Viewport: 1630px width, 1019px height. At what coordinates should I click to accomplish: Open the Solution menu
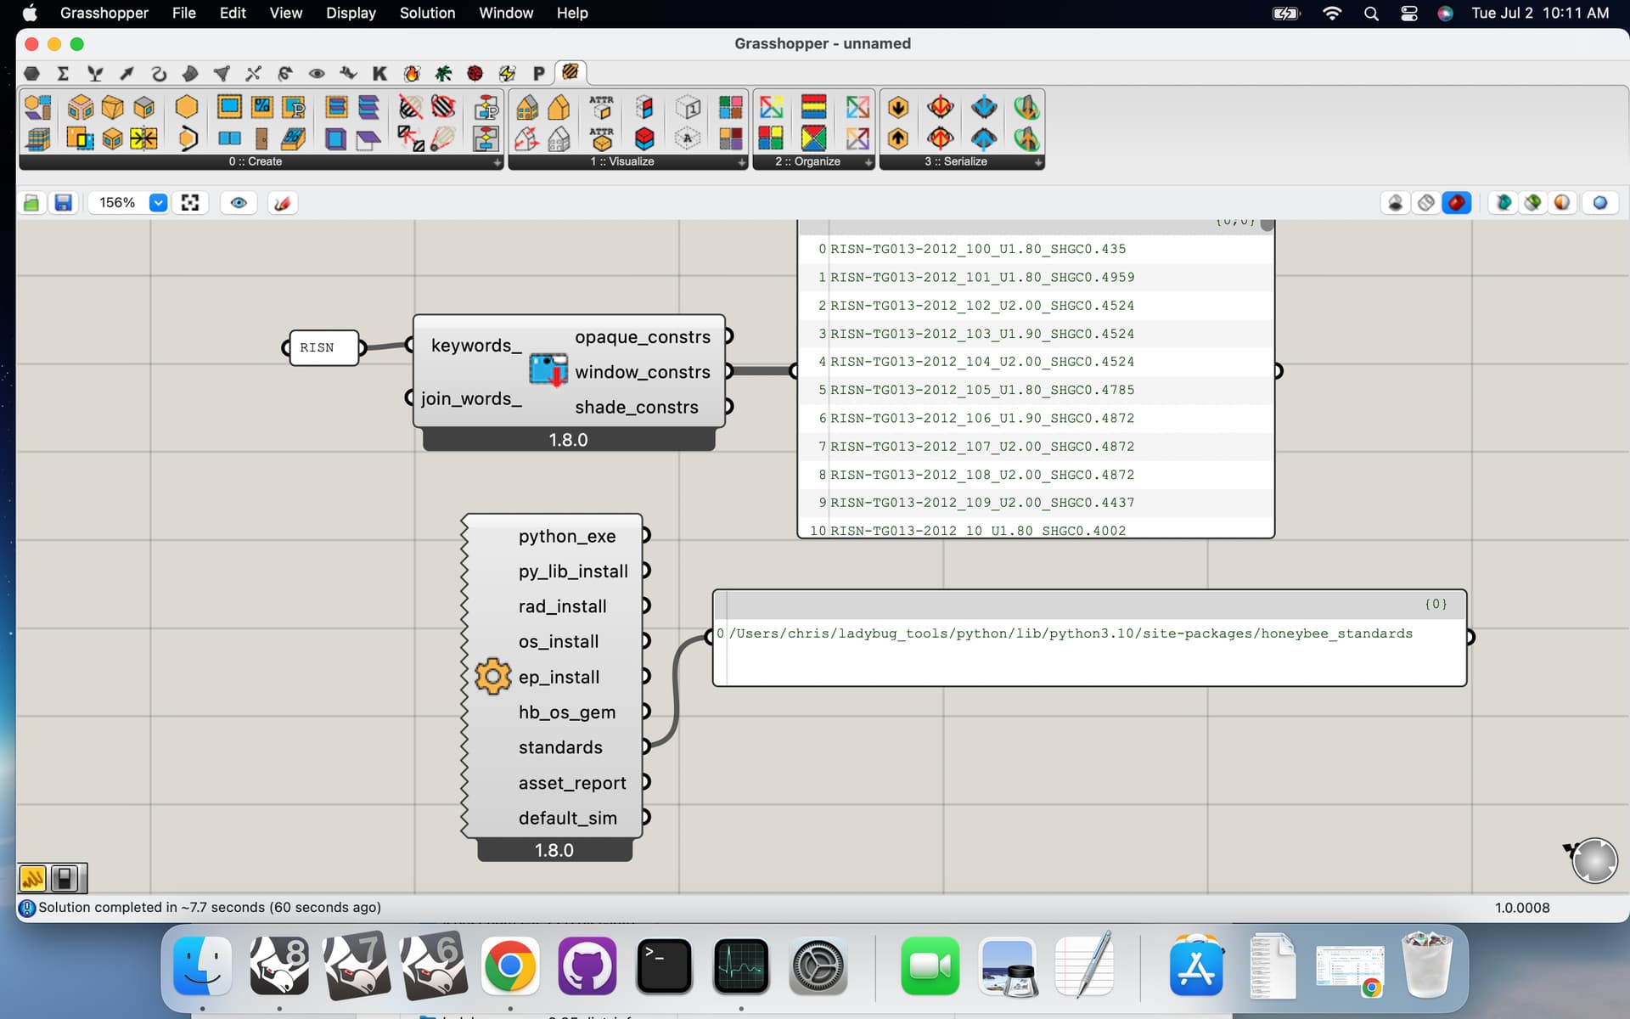point(427,13)
